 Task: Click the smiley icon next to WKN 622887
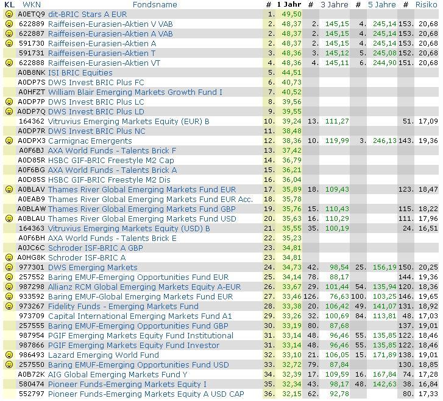pos(9,33)
